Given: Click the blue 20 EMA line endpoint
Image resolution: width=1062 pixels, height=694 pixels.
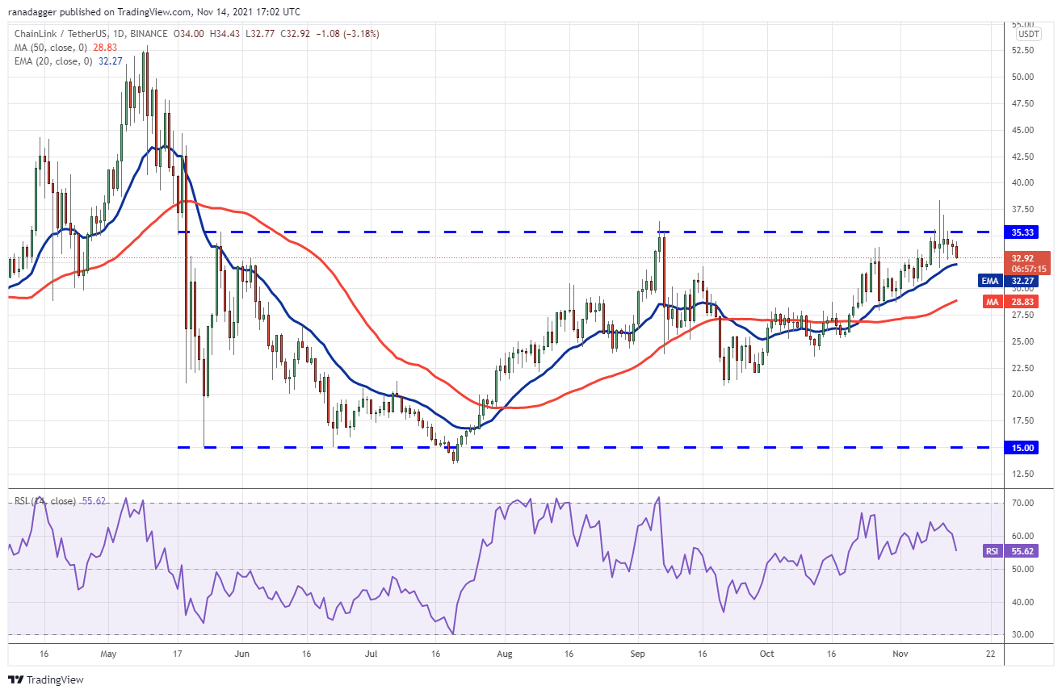Looking at the screenshot, I should coord(957,264).
